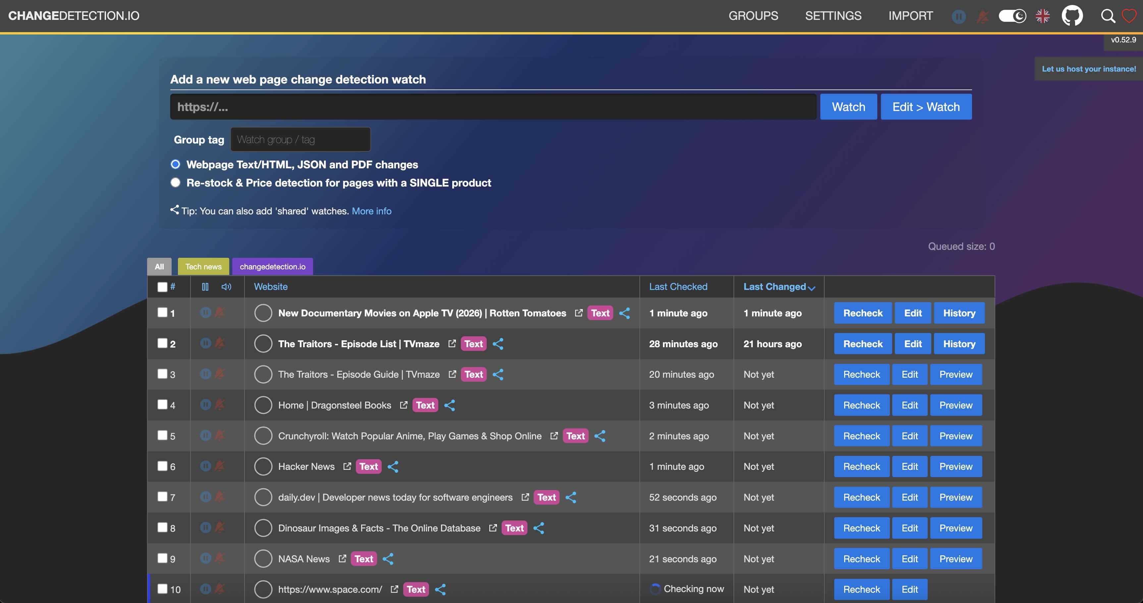Viewport: 1143px width, 603px height.
Task: Sort by Last Checked column
Action: click(678, 287)
